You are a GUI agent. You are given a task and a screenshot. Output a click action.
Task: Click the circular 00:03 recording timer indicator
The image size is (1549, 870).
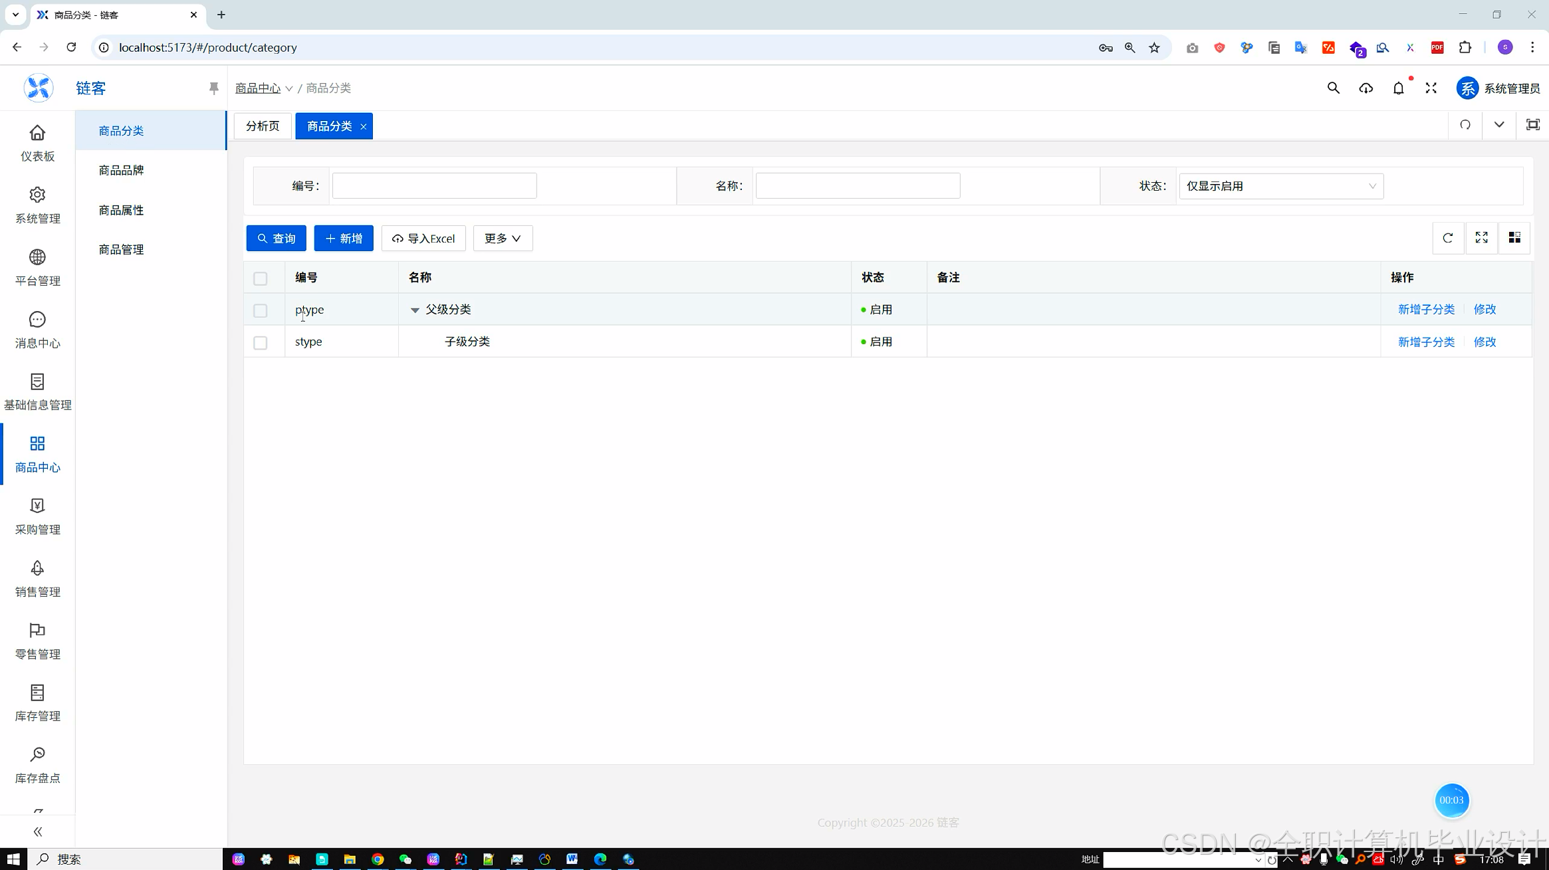click(x=1452, y=800)
